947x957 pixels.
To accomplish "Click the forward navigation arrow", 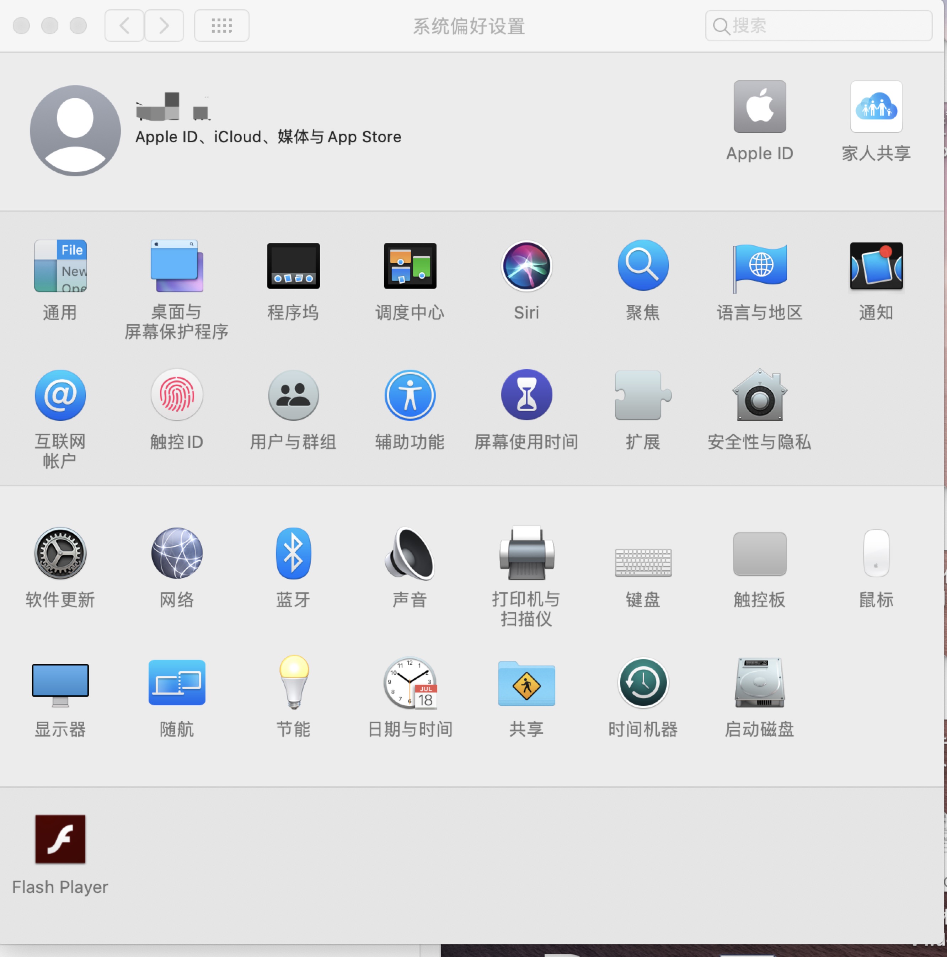I will 164,26.
